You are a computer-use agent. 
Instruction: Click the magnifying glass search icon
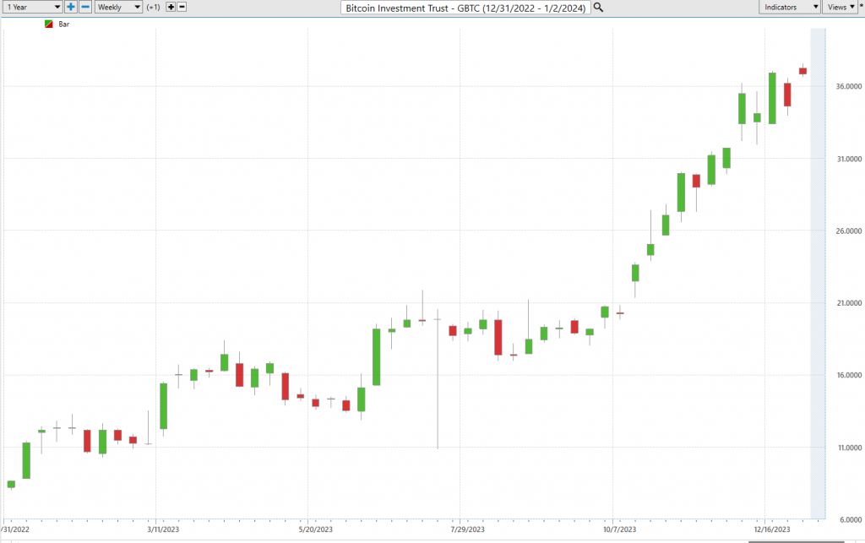pyautogui.click(x=598, y=8)
